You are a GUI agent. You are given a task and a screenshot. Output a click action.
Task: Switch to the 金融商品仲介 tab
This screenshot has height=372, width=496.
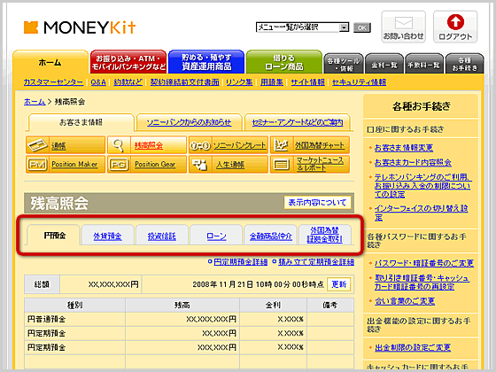(x=271, y=236)
